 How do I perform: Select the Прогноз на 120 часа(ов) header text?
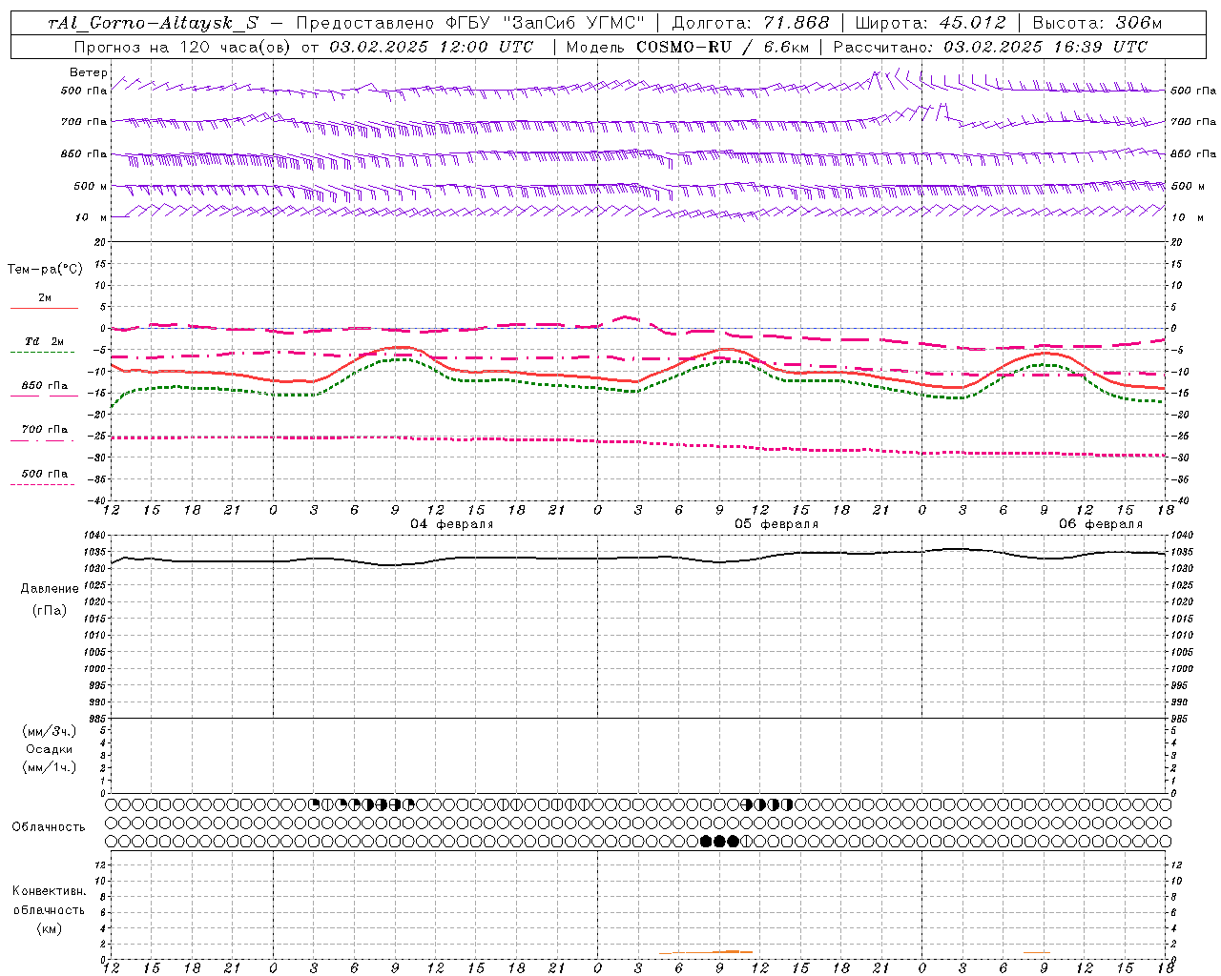(x=183, y=47)
